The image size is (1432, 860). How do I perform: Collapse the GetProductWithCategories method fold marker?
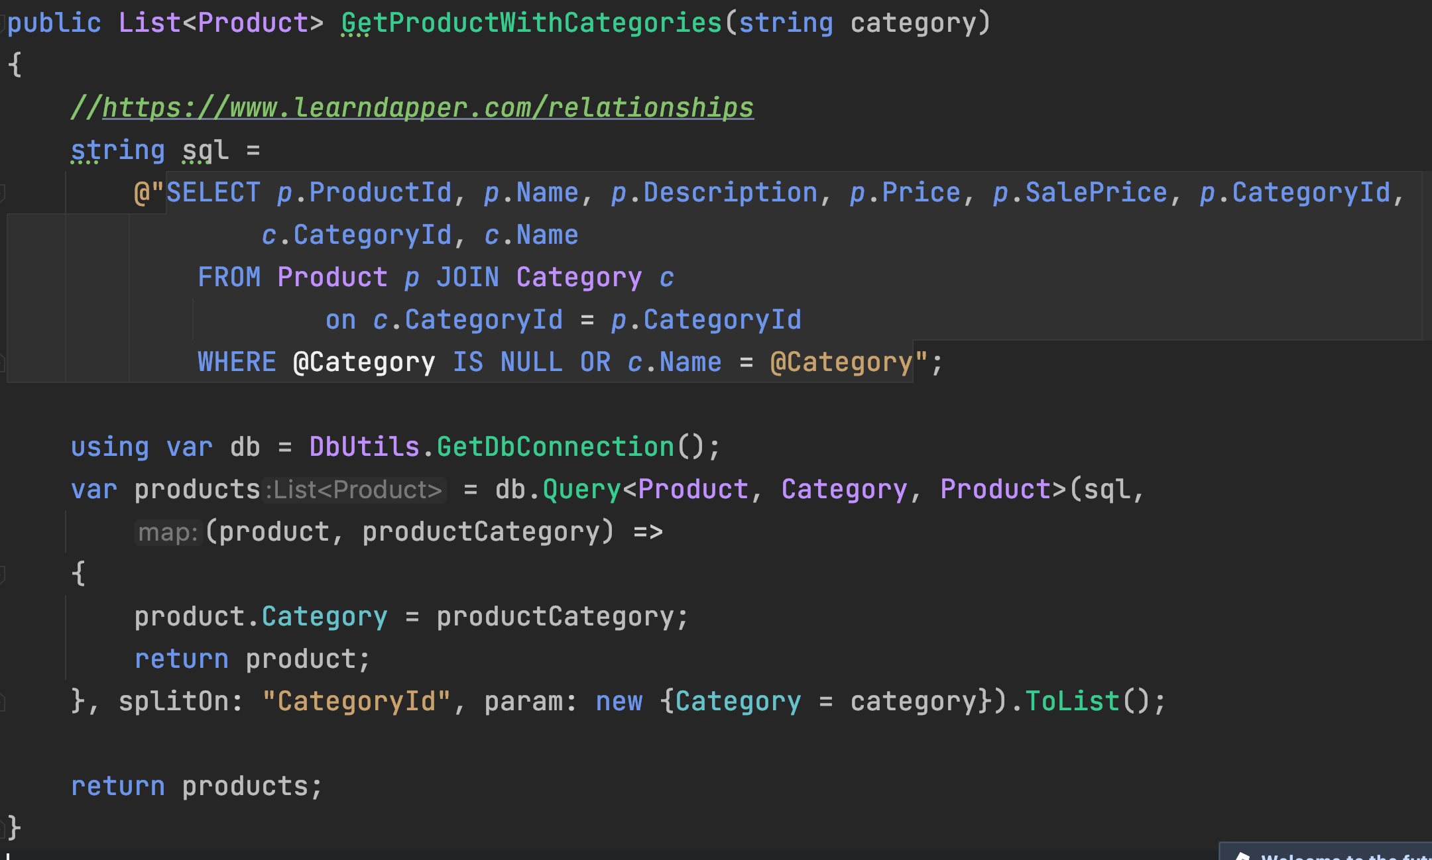click(3, 24)
